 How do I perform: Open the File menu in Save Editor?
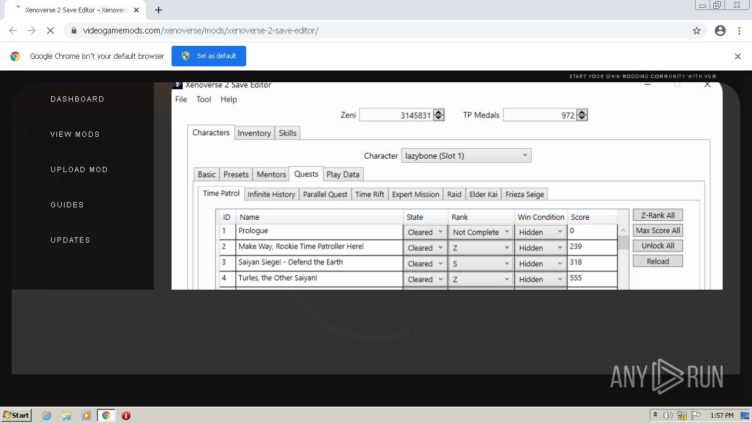pos(181,99)
